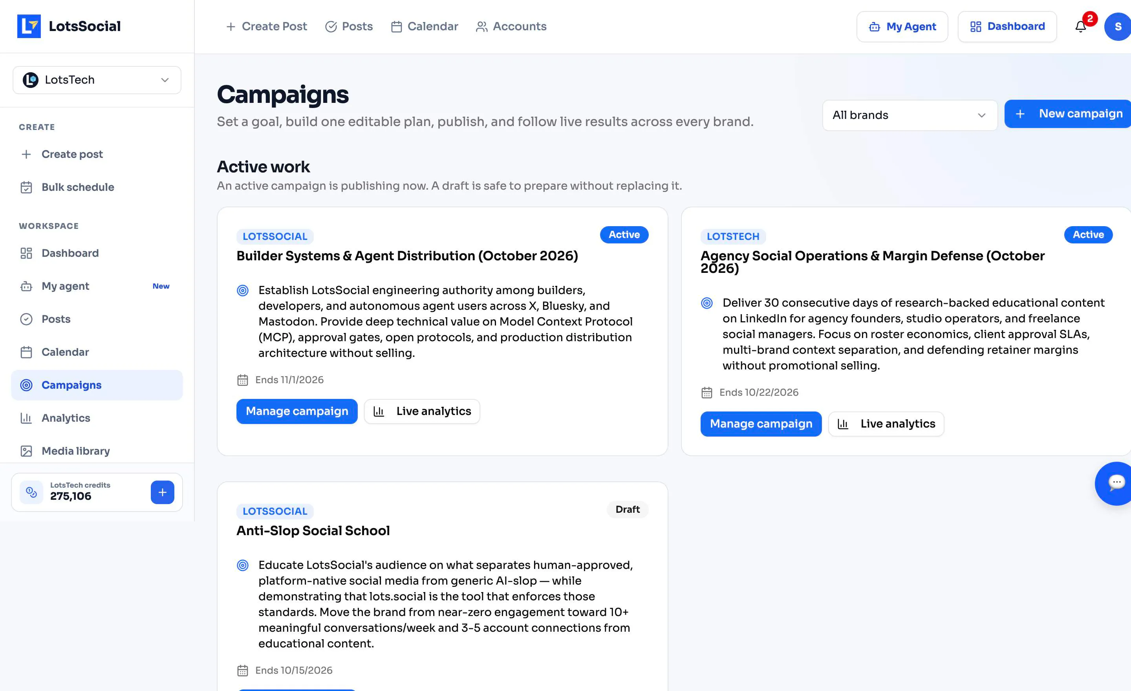Viewport: 1131px width, 691px height.
Task: Click the Campaigns target icon in sidebar
Action: tap(27, 385)
